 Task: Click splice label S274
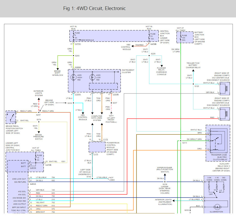pos(39,120)
